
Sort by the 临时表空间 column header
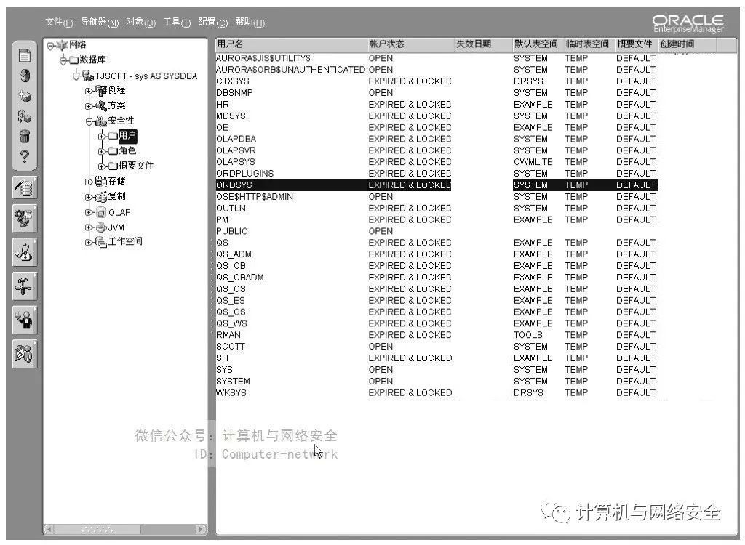click(x=589, y=44)
